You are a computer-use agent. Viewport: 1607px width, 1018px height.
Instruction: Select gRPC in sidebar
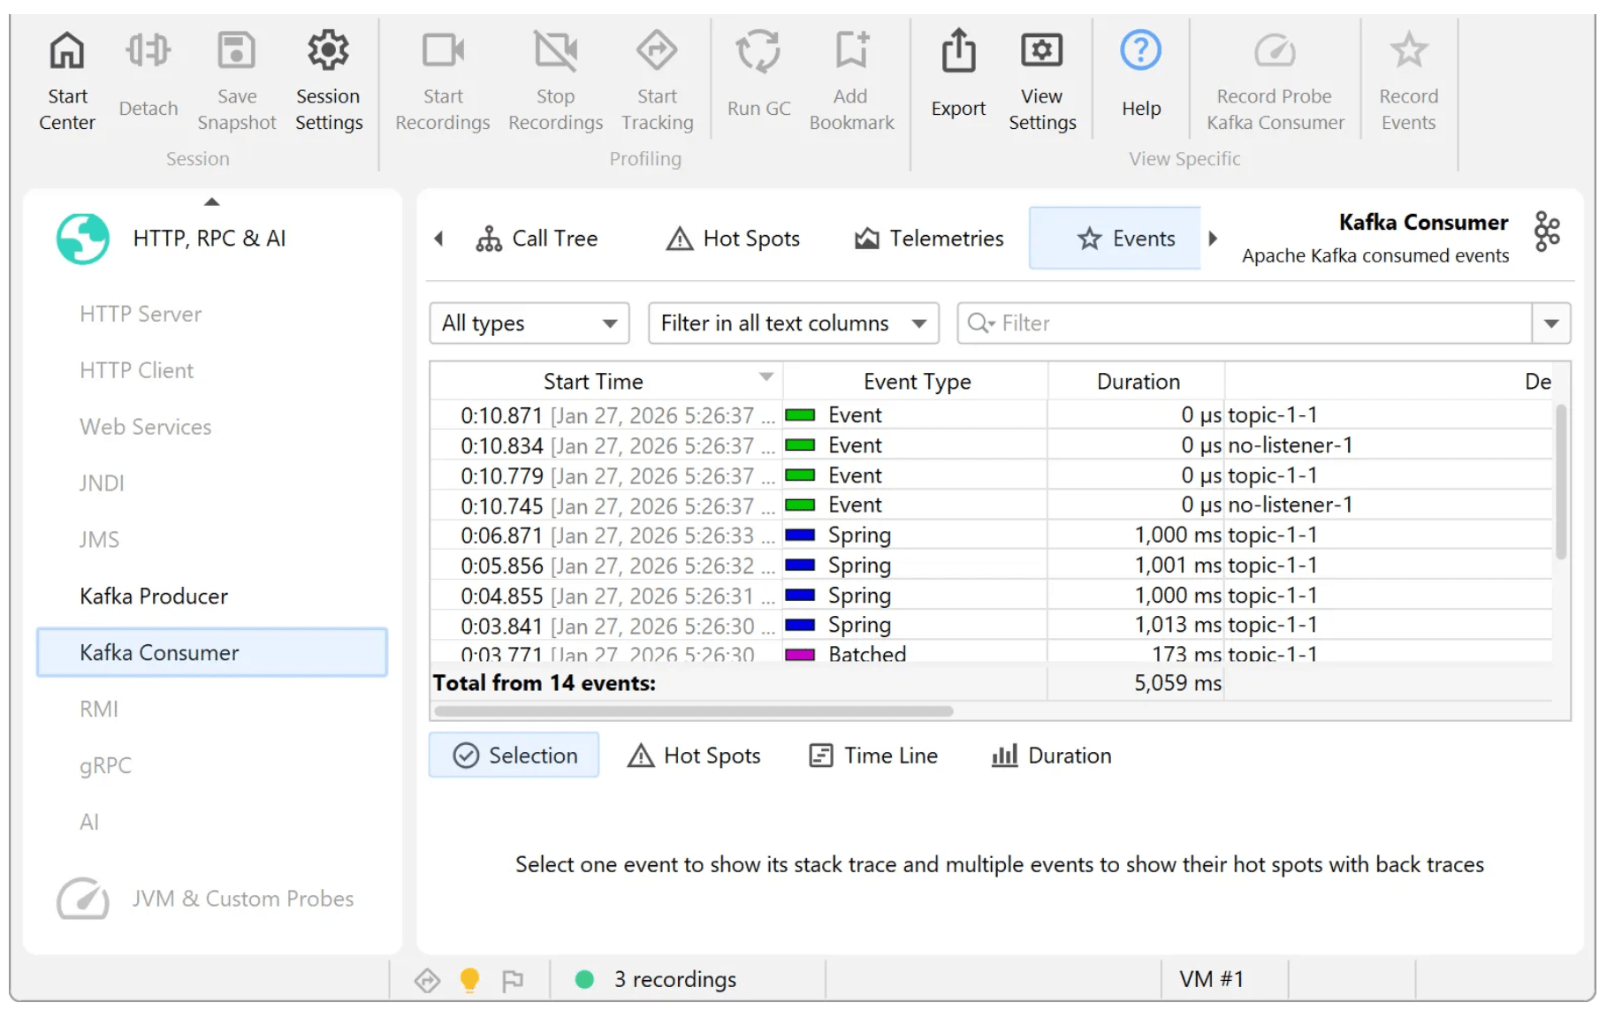[105, 766]
